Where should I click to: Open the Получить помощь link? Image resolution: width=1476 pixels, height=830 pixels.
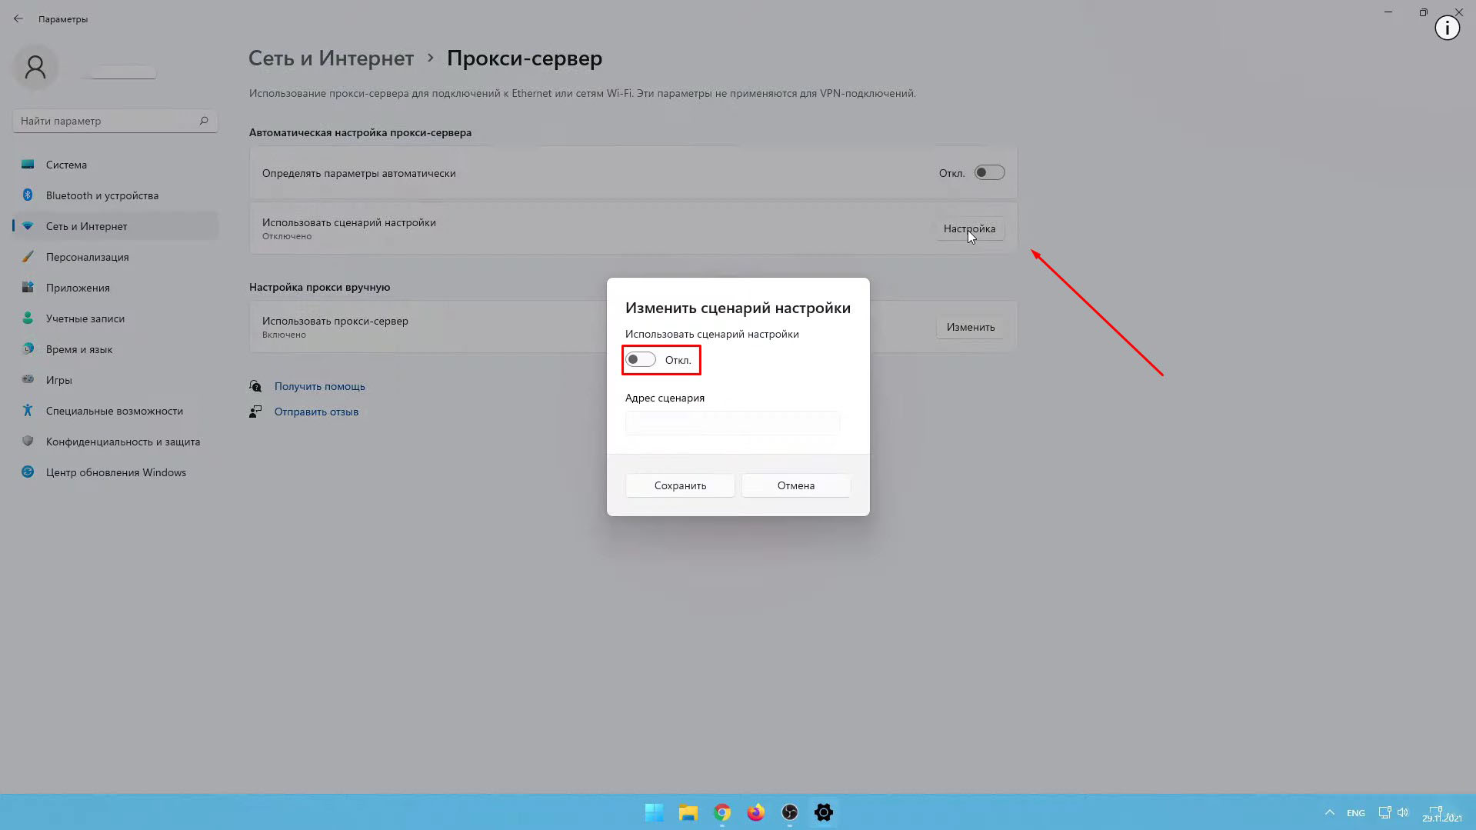click(x=319, y=386)
